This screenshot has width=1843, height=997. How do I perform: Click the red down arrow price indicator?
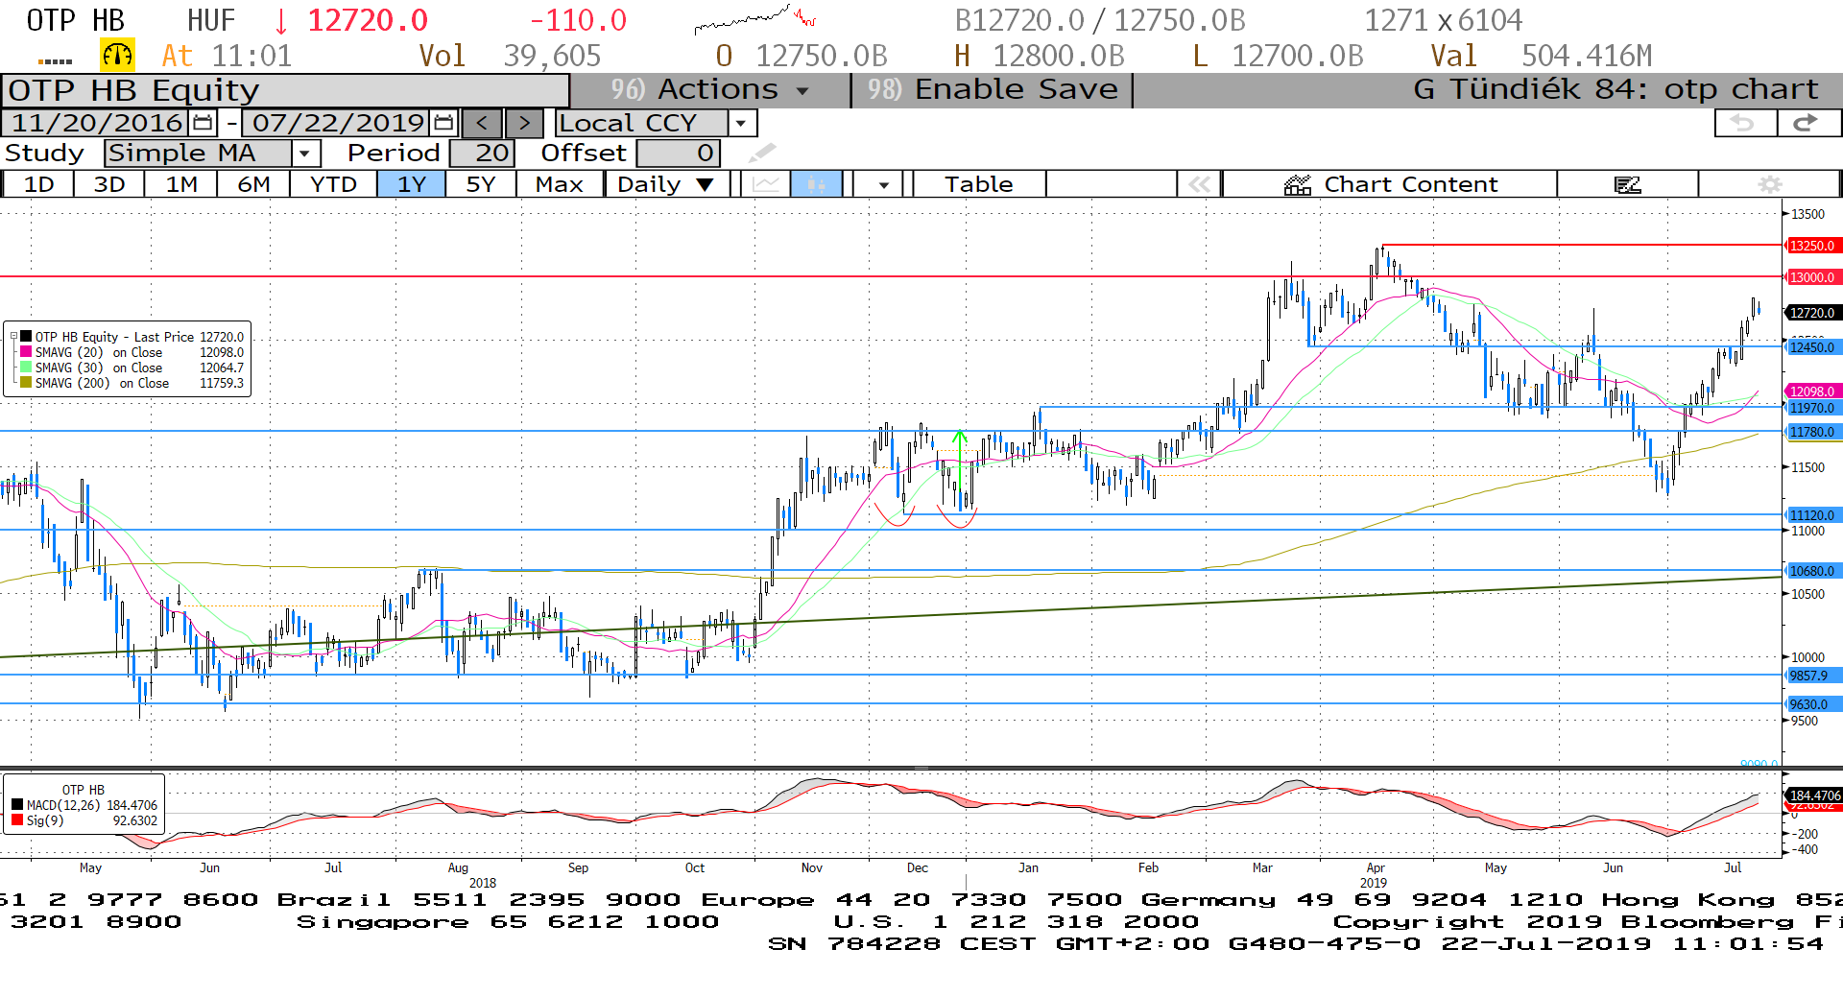(x=281, y=20)
